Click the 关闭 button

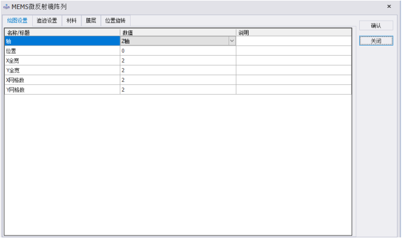click(x=376, y=41)
